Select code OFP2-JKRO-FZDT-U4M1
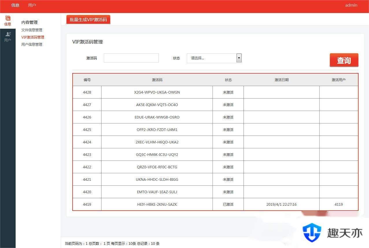369x248 pixels. 157,130
